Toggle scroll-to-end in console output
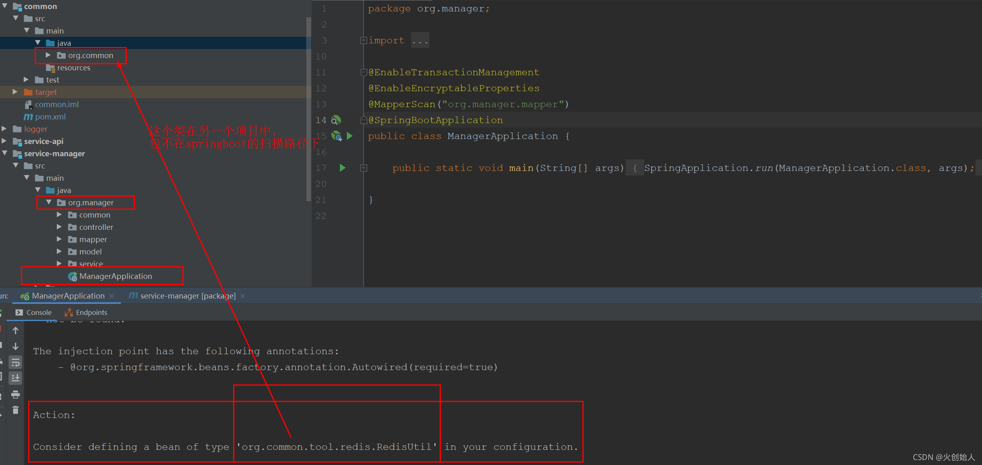This screenshot has width=982, height=465. 15,377
